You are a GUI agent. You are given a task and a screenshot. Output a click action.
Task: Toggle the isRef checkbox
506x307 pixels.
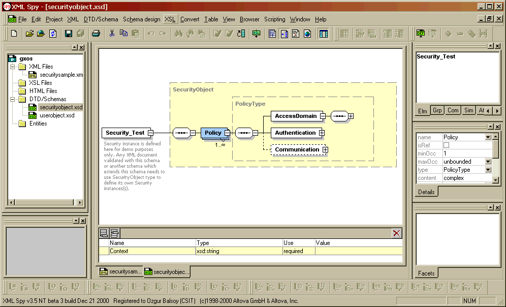tap(446, 145)
